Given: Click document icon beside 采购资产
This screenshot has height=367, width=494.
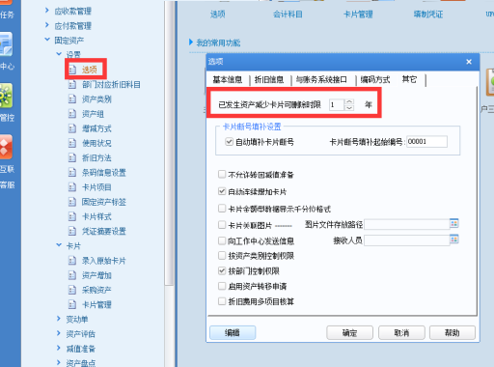Looking at the screenshot, I should pyautogui.click(x=72, y=290).
